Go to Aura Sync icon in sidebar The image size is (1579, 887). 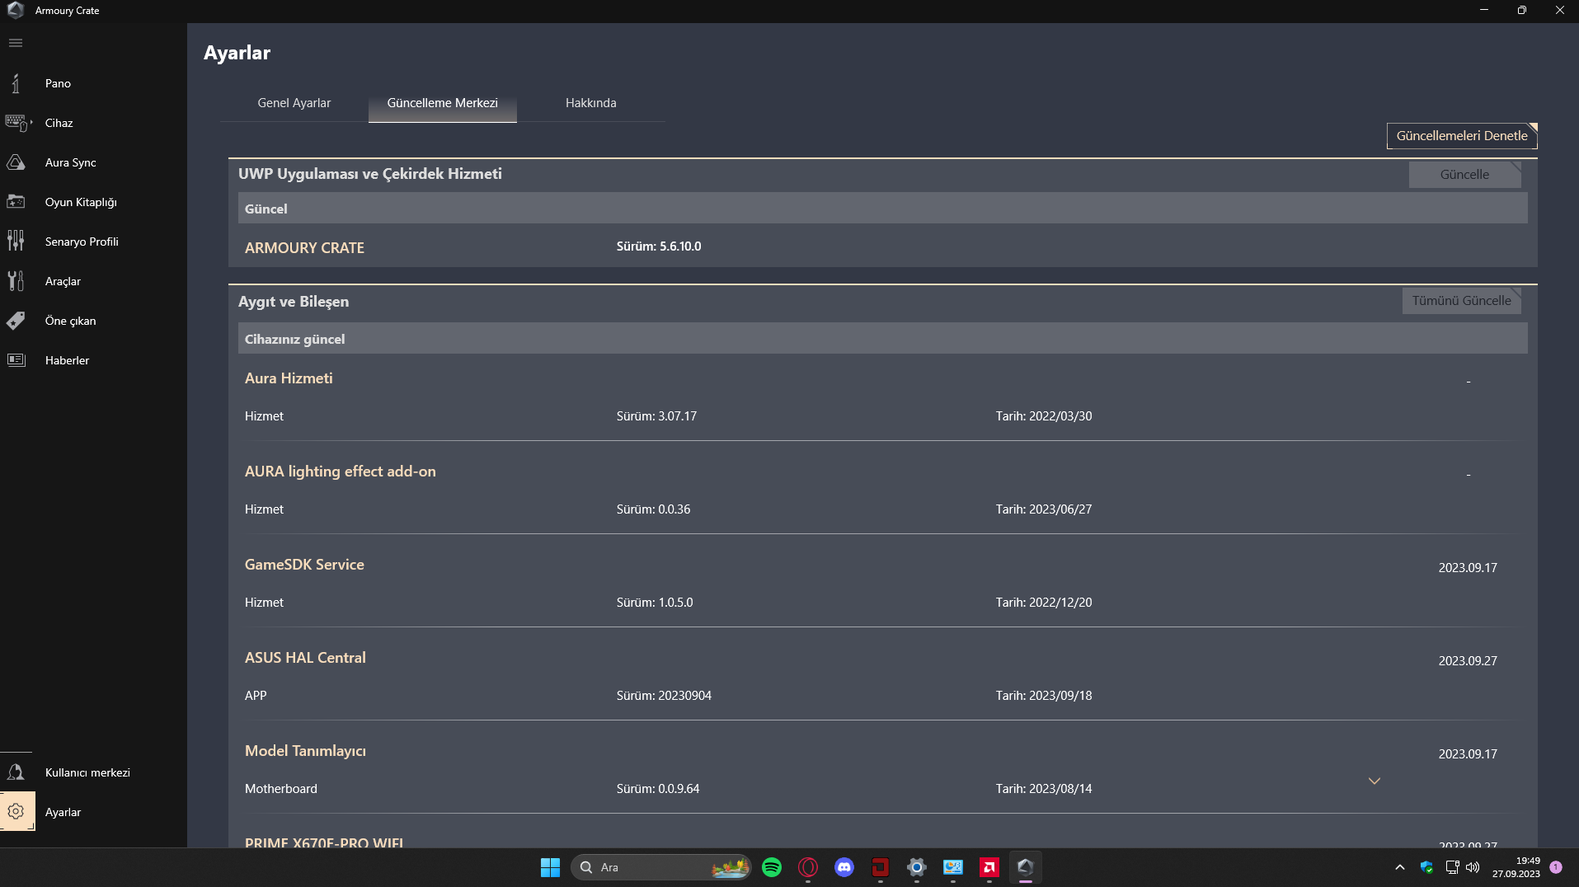[x=16, y=162]
